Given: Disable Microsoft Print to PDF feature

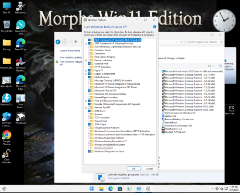Looking at the screenshot, I should (89, 91).
